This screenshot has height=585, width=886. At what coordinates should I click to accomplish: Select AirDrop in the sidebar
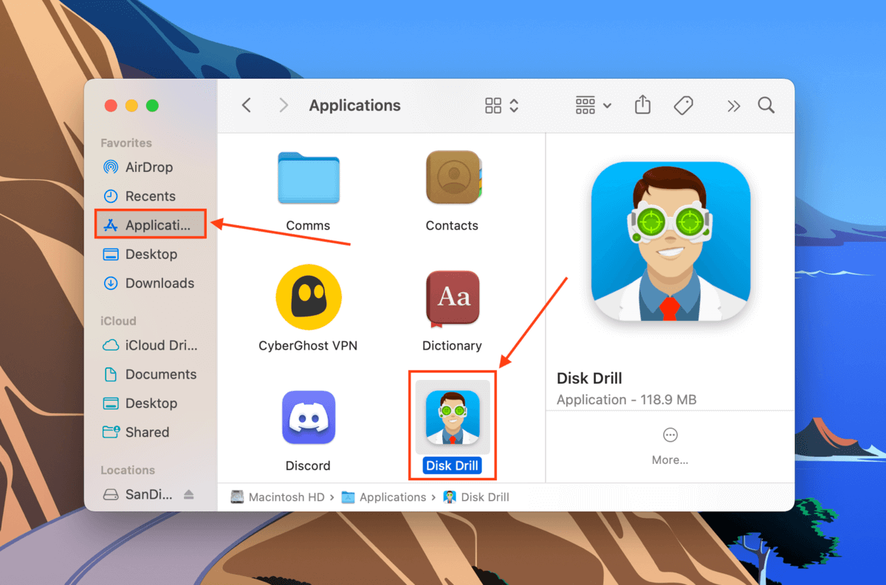[151, 167]
